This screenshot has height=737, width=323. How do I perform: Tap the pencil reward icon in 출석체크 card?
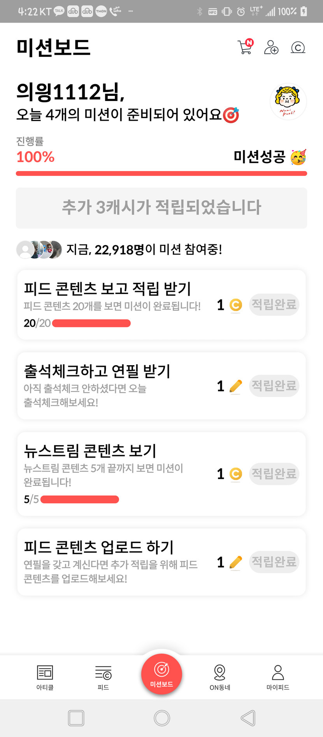(x=235, y=386)
